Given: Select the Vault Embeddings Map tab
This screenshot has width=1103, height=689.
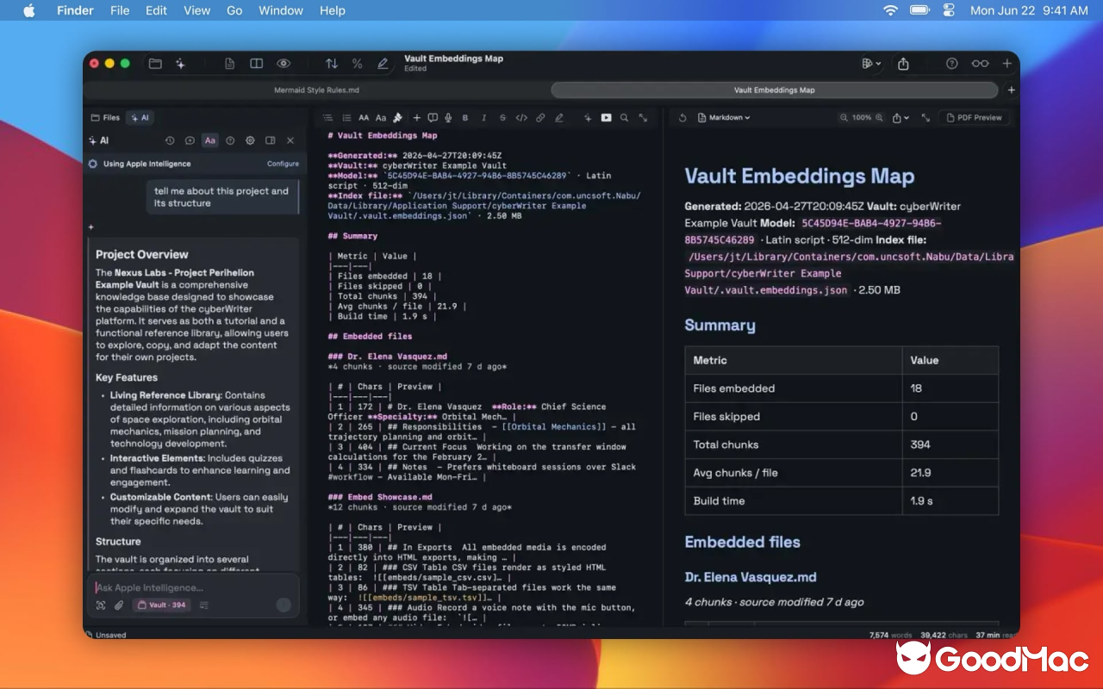Looking at the screenshot, I should [774, 90].
